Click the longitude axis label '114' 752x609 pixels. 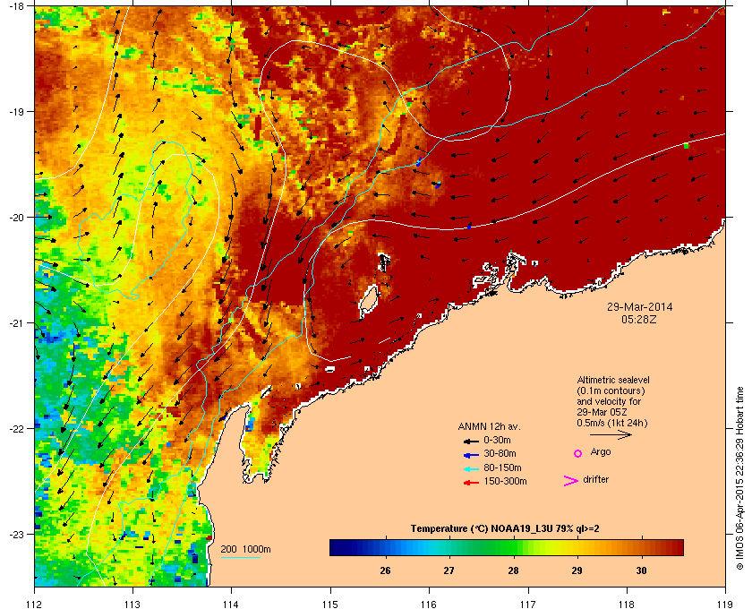click(231, 604)
